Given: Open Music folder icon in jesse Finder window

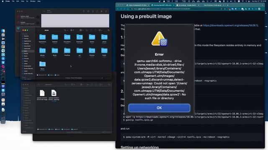Looking at the screenshot, I should tap(55, 51).
